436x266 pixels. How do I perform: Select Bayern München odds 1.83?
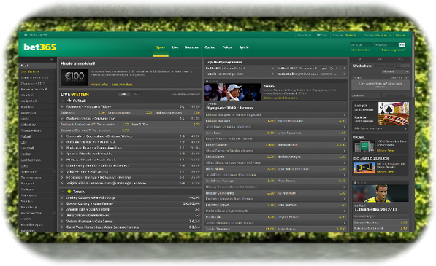point(404,222)
